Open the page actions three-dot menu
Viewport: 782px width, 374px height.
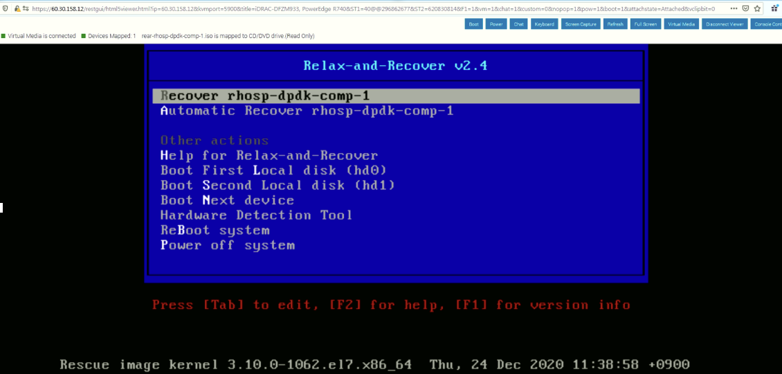(x=735, y=8)
